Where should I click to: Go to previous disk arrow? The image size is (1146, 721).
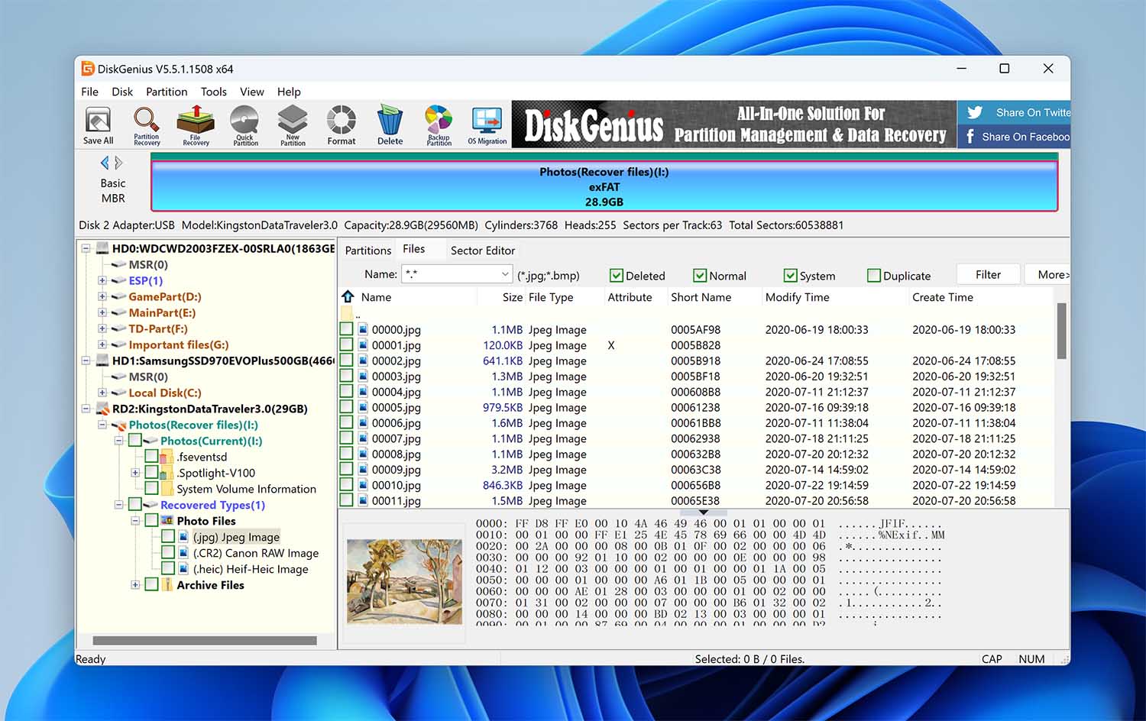click(x=105, y=163)
